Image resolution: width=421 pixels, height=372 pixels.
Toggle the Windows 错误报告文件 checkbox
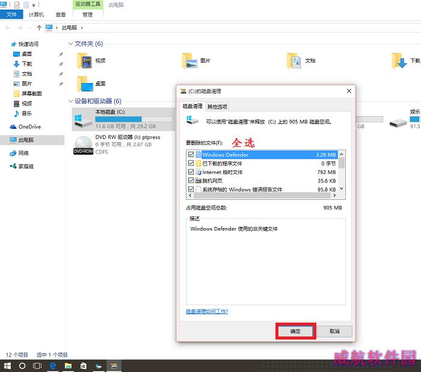click(191, 189)
